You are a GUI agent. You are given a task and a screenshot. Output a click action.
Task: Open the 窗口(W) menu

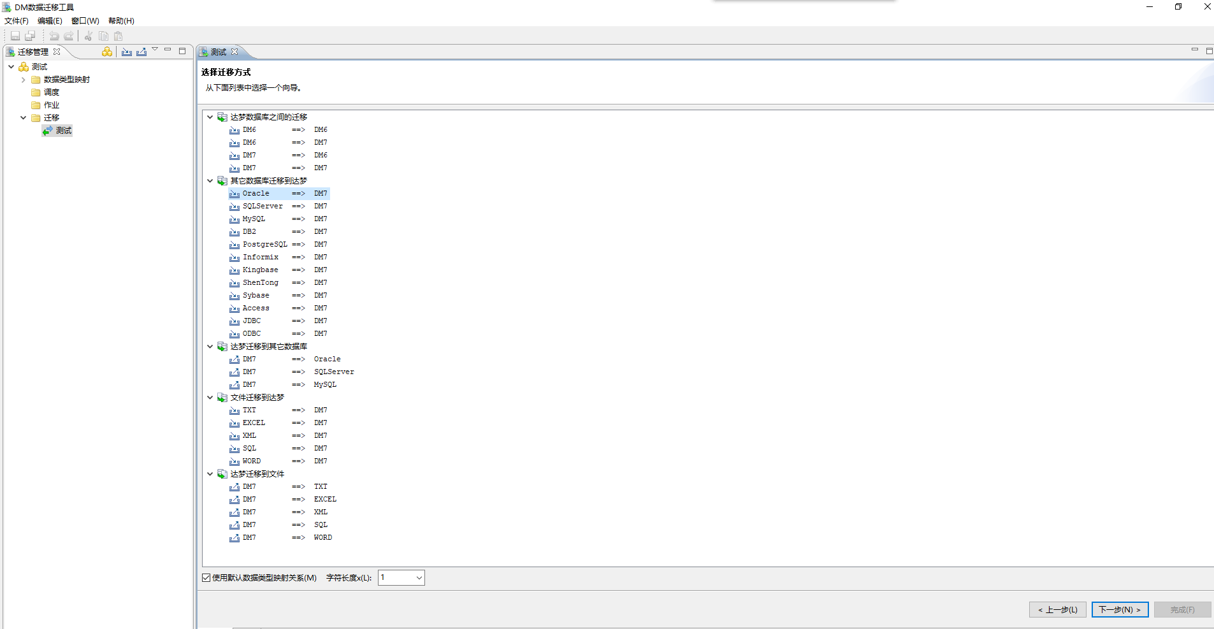pos(85,21)
